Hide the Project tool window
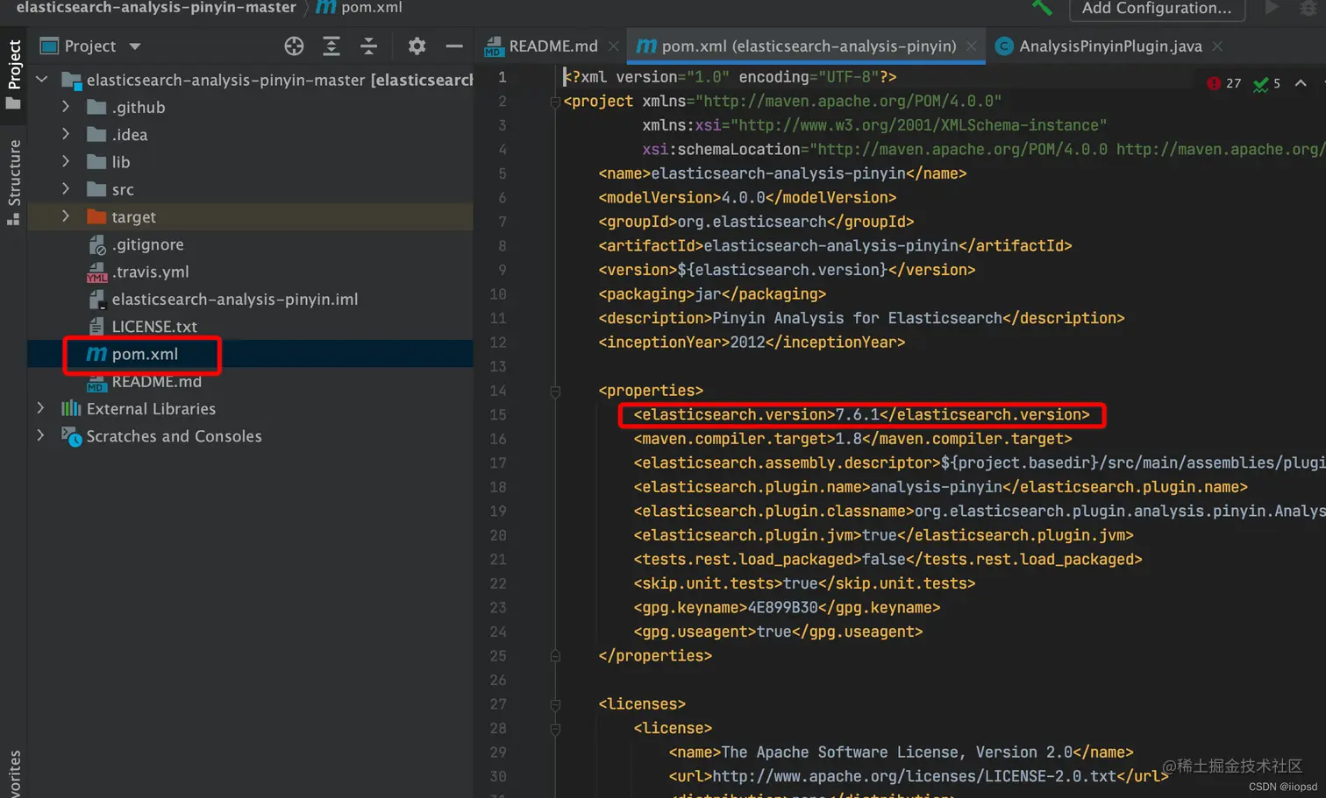1326x798 pixels. click(x=453, y=46)
